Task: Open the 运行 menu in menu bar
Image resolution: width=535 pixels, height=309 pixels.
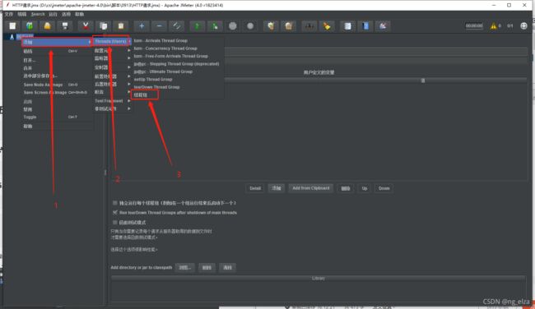Action: click(53, 14)
